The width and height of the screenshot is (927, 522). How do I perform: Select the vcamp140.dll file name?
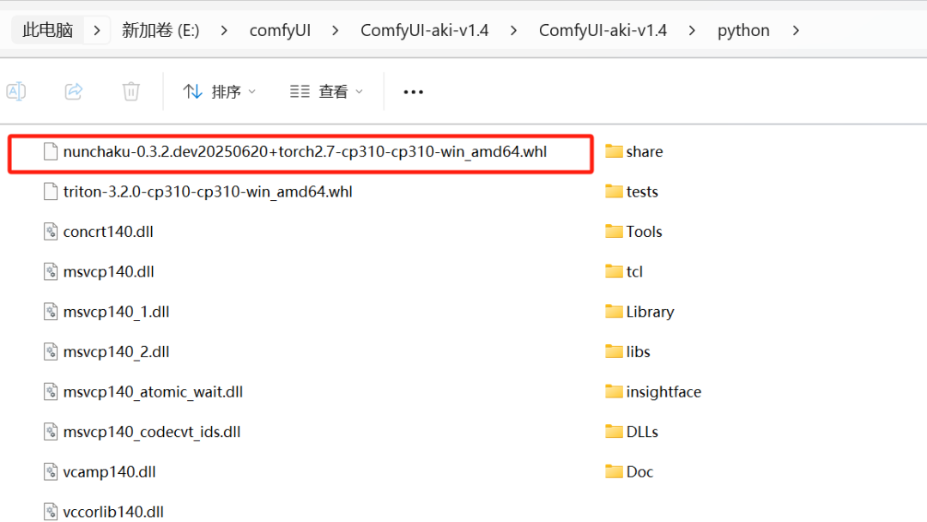[x=109, y=472]
